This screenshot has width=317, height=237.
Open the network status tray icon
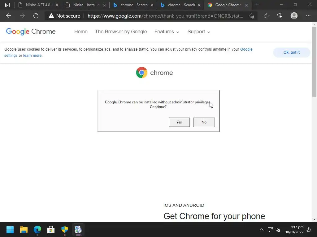pyautogui.click(x=270, y=230)
